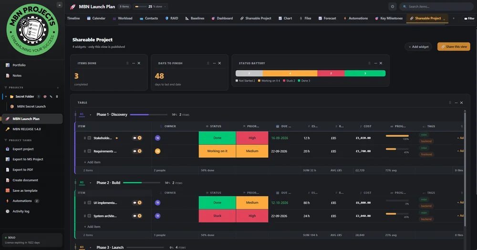Switch to the RAID tab
Screen dimensions: 477x250
[172, 18]
